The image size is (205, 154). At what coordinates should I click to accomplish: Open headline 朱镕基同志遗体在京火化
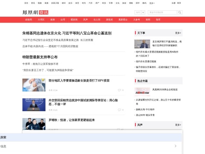coord(67,33)
